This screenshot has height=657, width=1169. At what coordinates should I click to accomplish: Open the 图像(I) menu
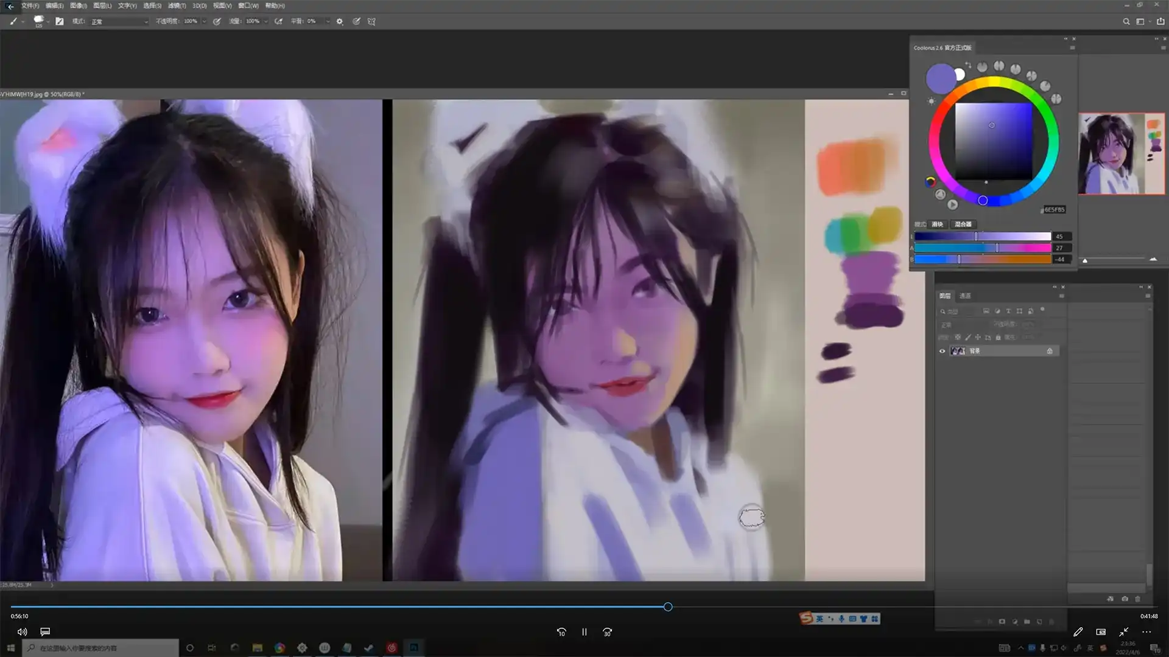78,5
